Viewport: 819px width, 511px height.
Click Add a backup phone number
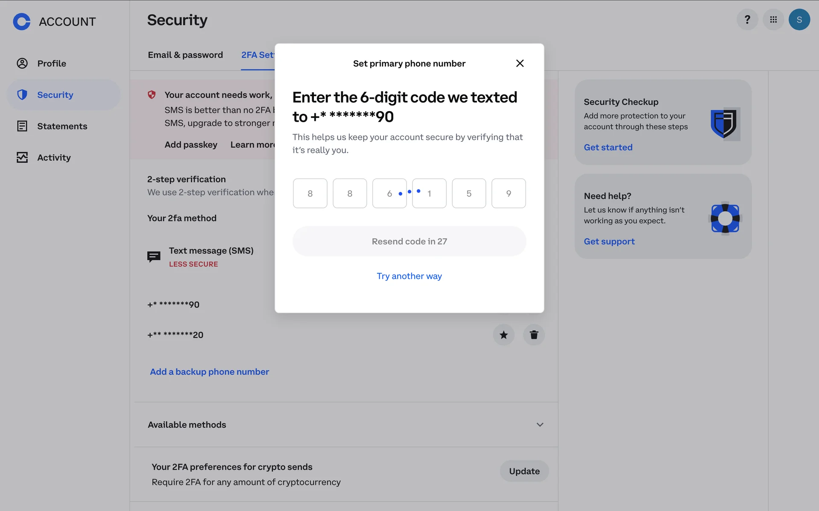tap(209, 372)
